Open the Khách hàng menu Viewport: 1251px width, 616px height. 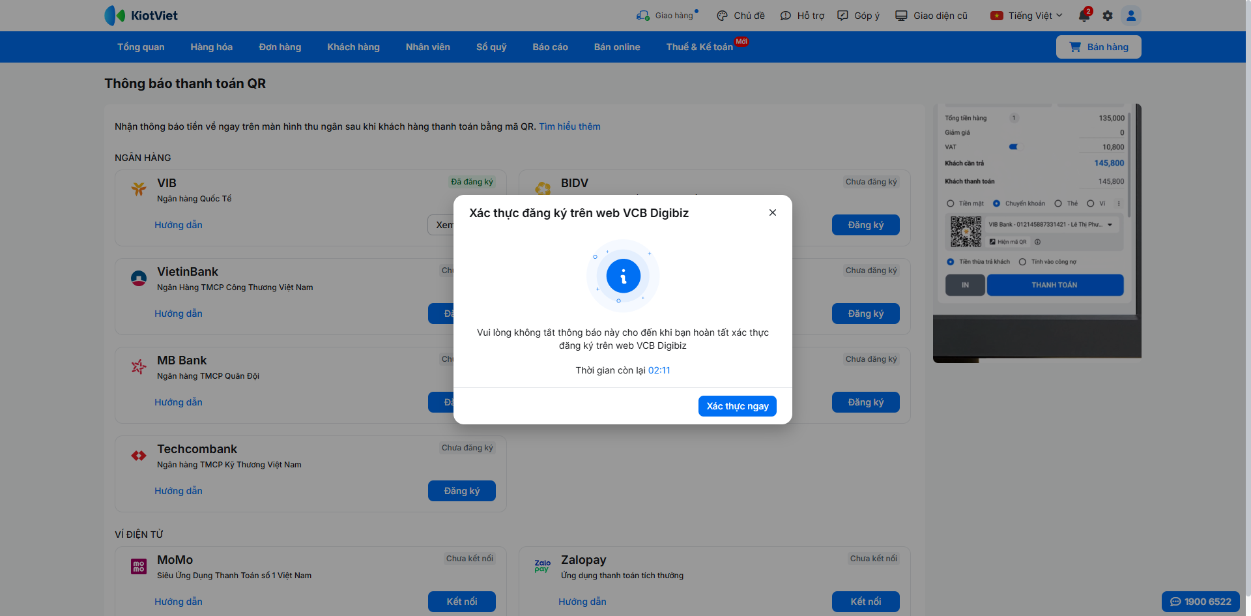(353, 47)
